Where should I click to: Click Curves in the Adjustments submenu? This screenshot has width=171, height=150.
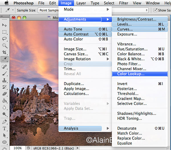[125, 29]
